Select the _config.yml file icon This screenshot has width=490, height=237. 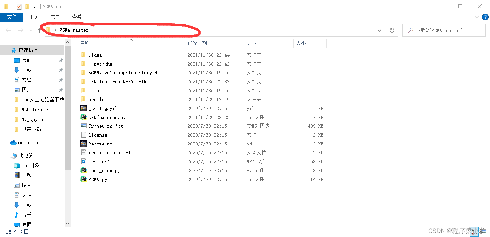pyautogui.click(x=84, y=108)
